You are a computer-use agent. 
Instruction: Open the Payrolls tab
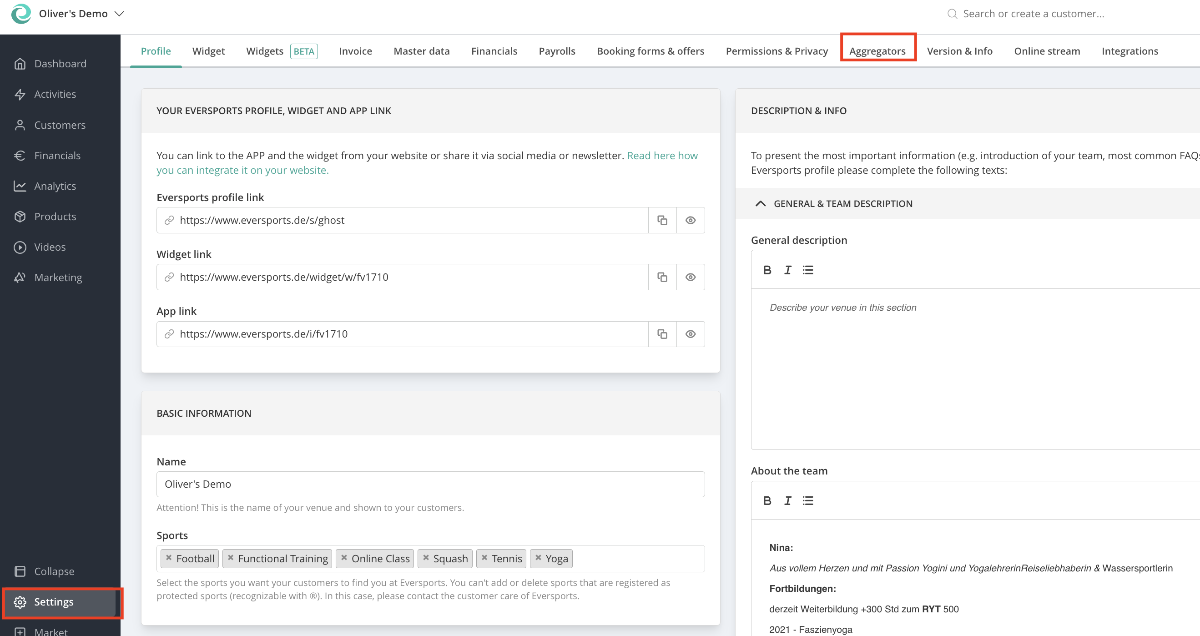(557, 51)
